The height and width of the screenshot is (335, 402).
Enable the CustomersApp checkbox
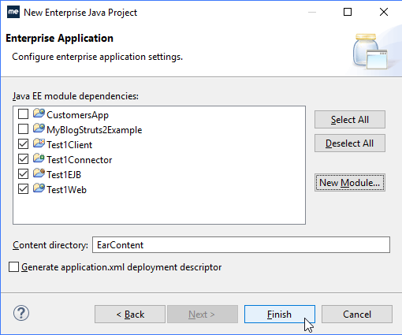coord(23,114)
